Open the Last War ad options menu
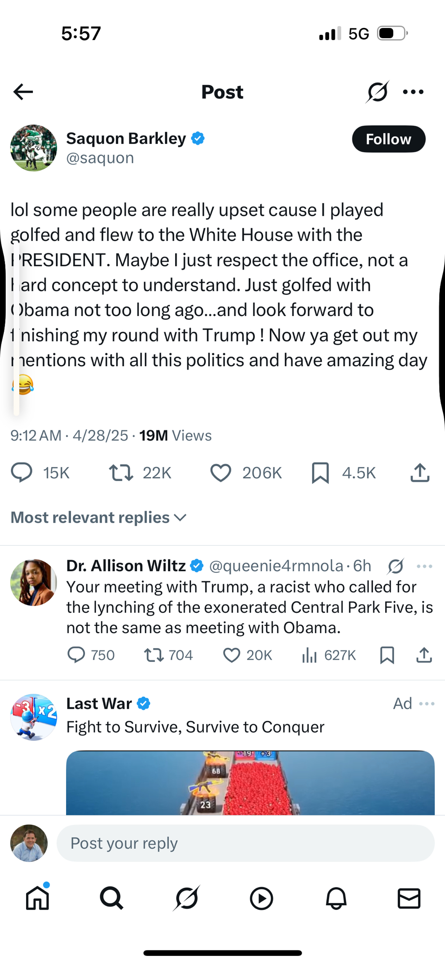 pos(427,703)
